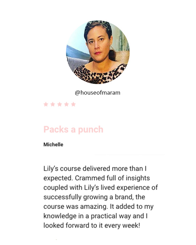The image size is (196, 245).
Task: Click the circular profile photo
Action: pos(98,52)
